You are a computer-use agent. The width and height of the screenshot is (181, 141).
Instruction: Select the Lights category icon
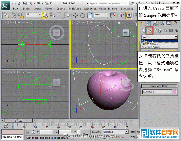pos(155,30)
